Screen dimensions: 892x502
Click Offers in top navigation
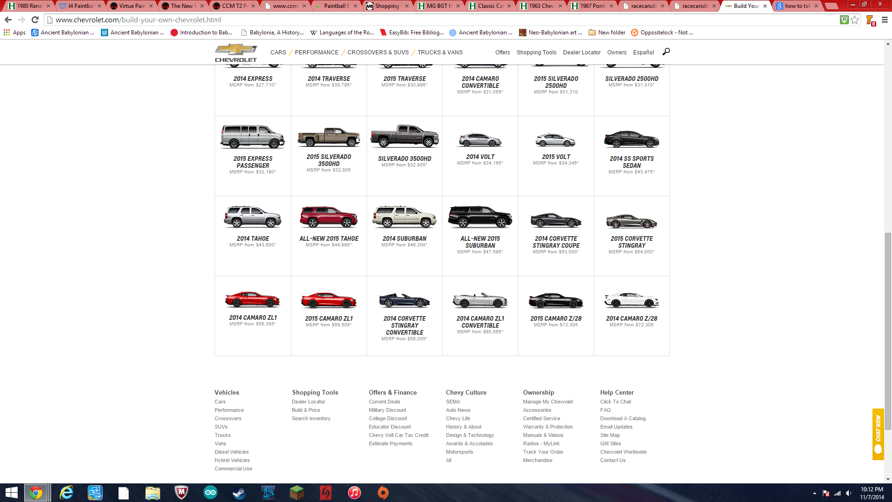[503, 53]
